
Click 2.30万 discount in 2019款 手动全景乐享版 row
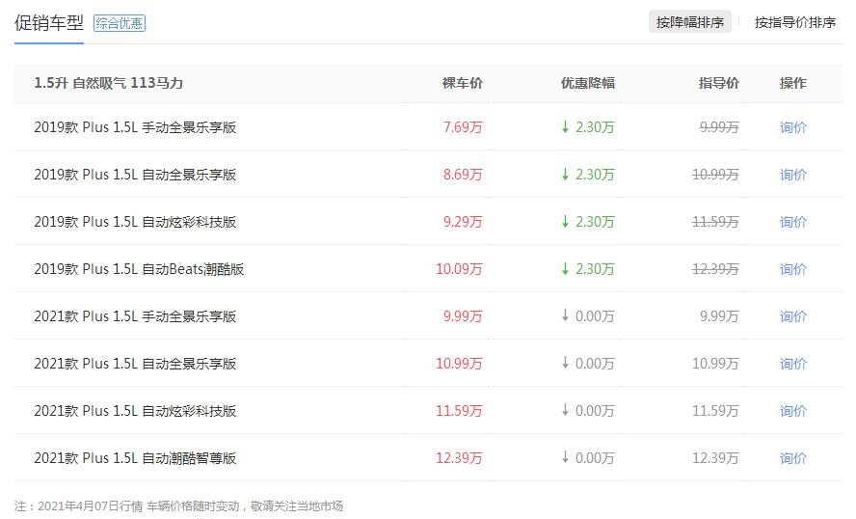(x=588, y=127)
